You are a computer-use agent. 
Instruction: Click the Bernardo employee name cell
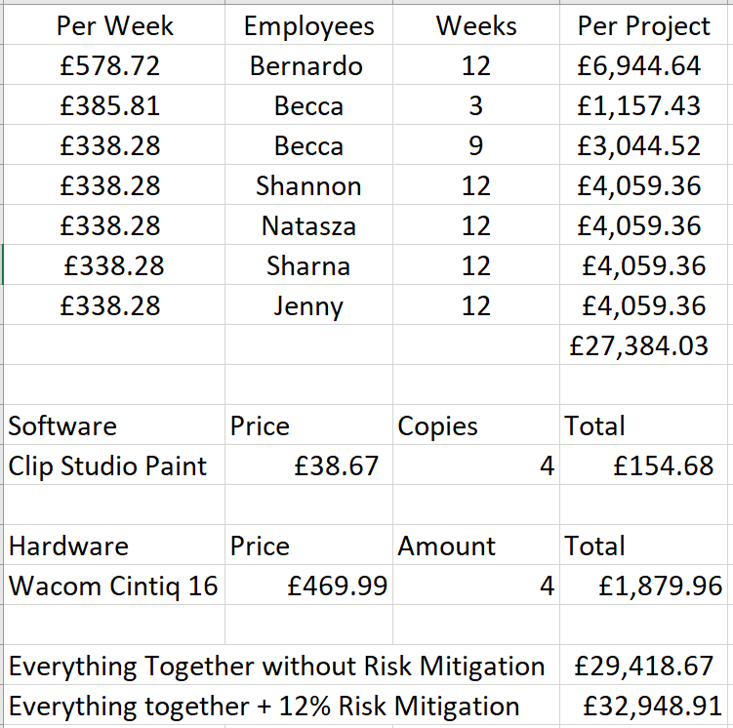click(306, 66)
